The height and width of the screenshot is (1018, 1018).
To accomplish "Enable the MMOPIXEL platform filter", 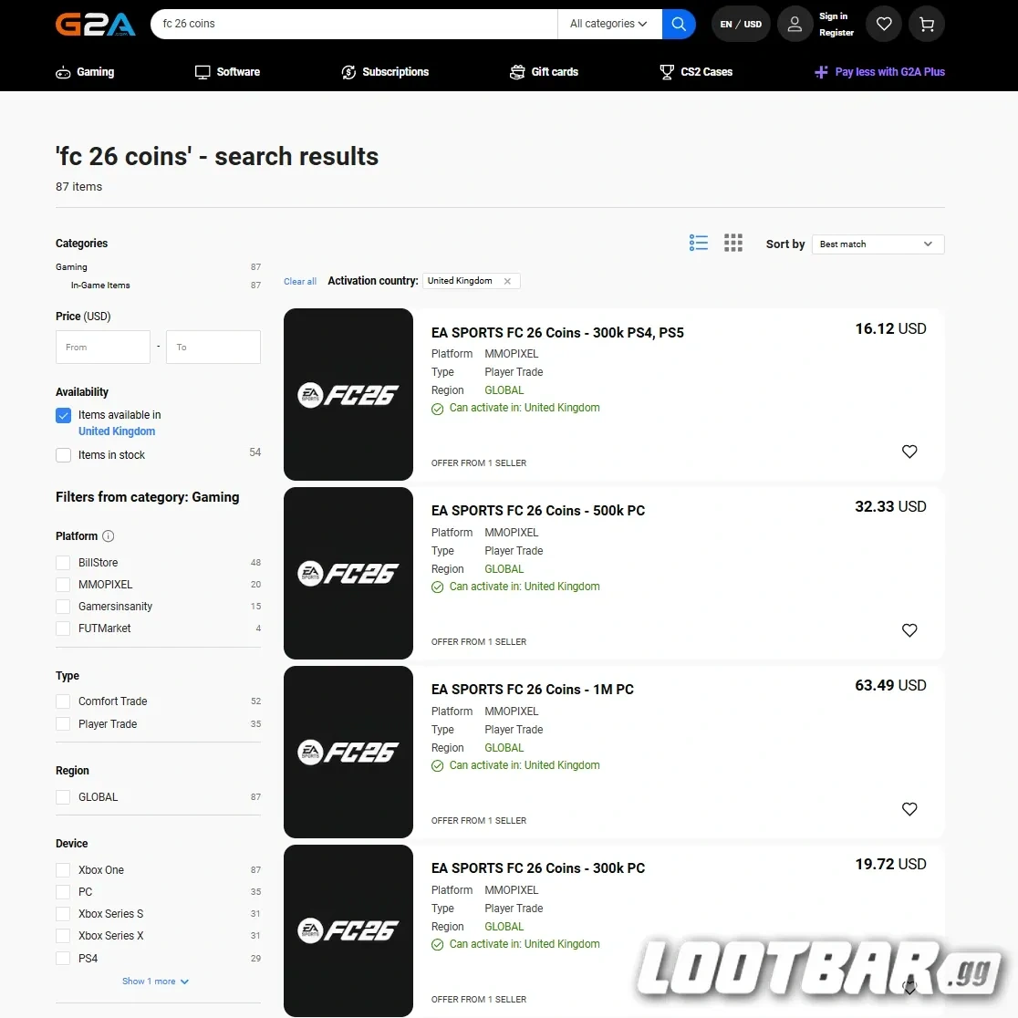I will coord(63,585).
